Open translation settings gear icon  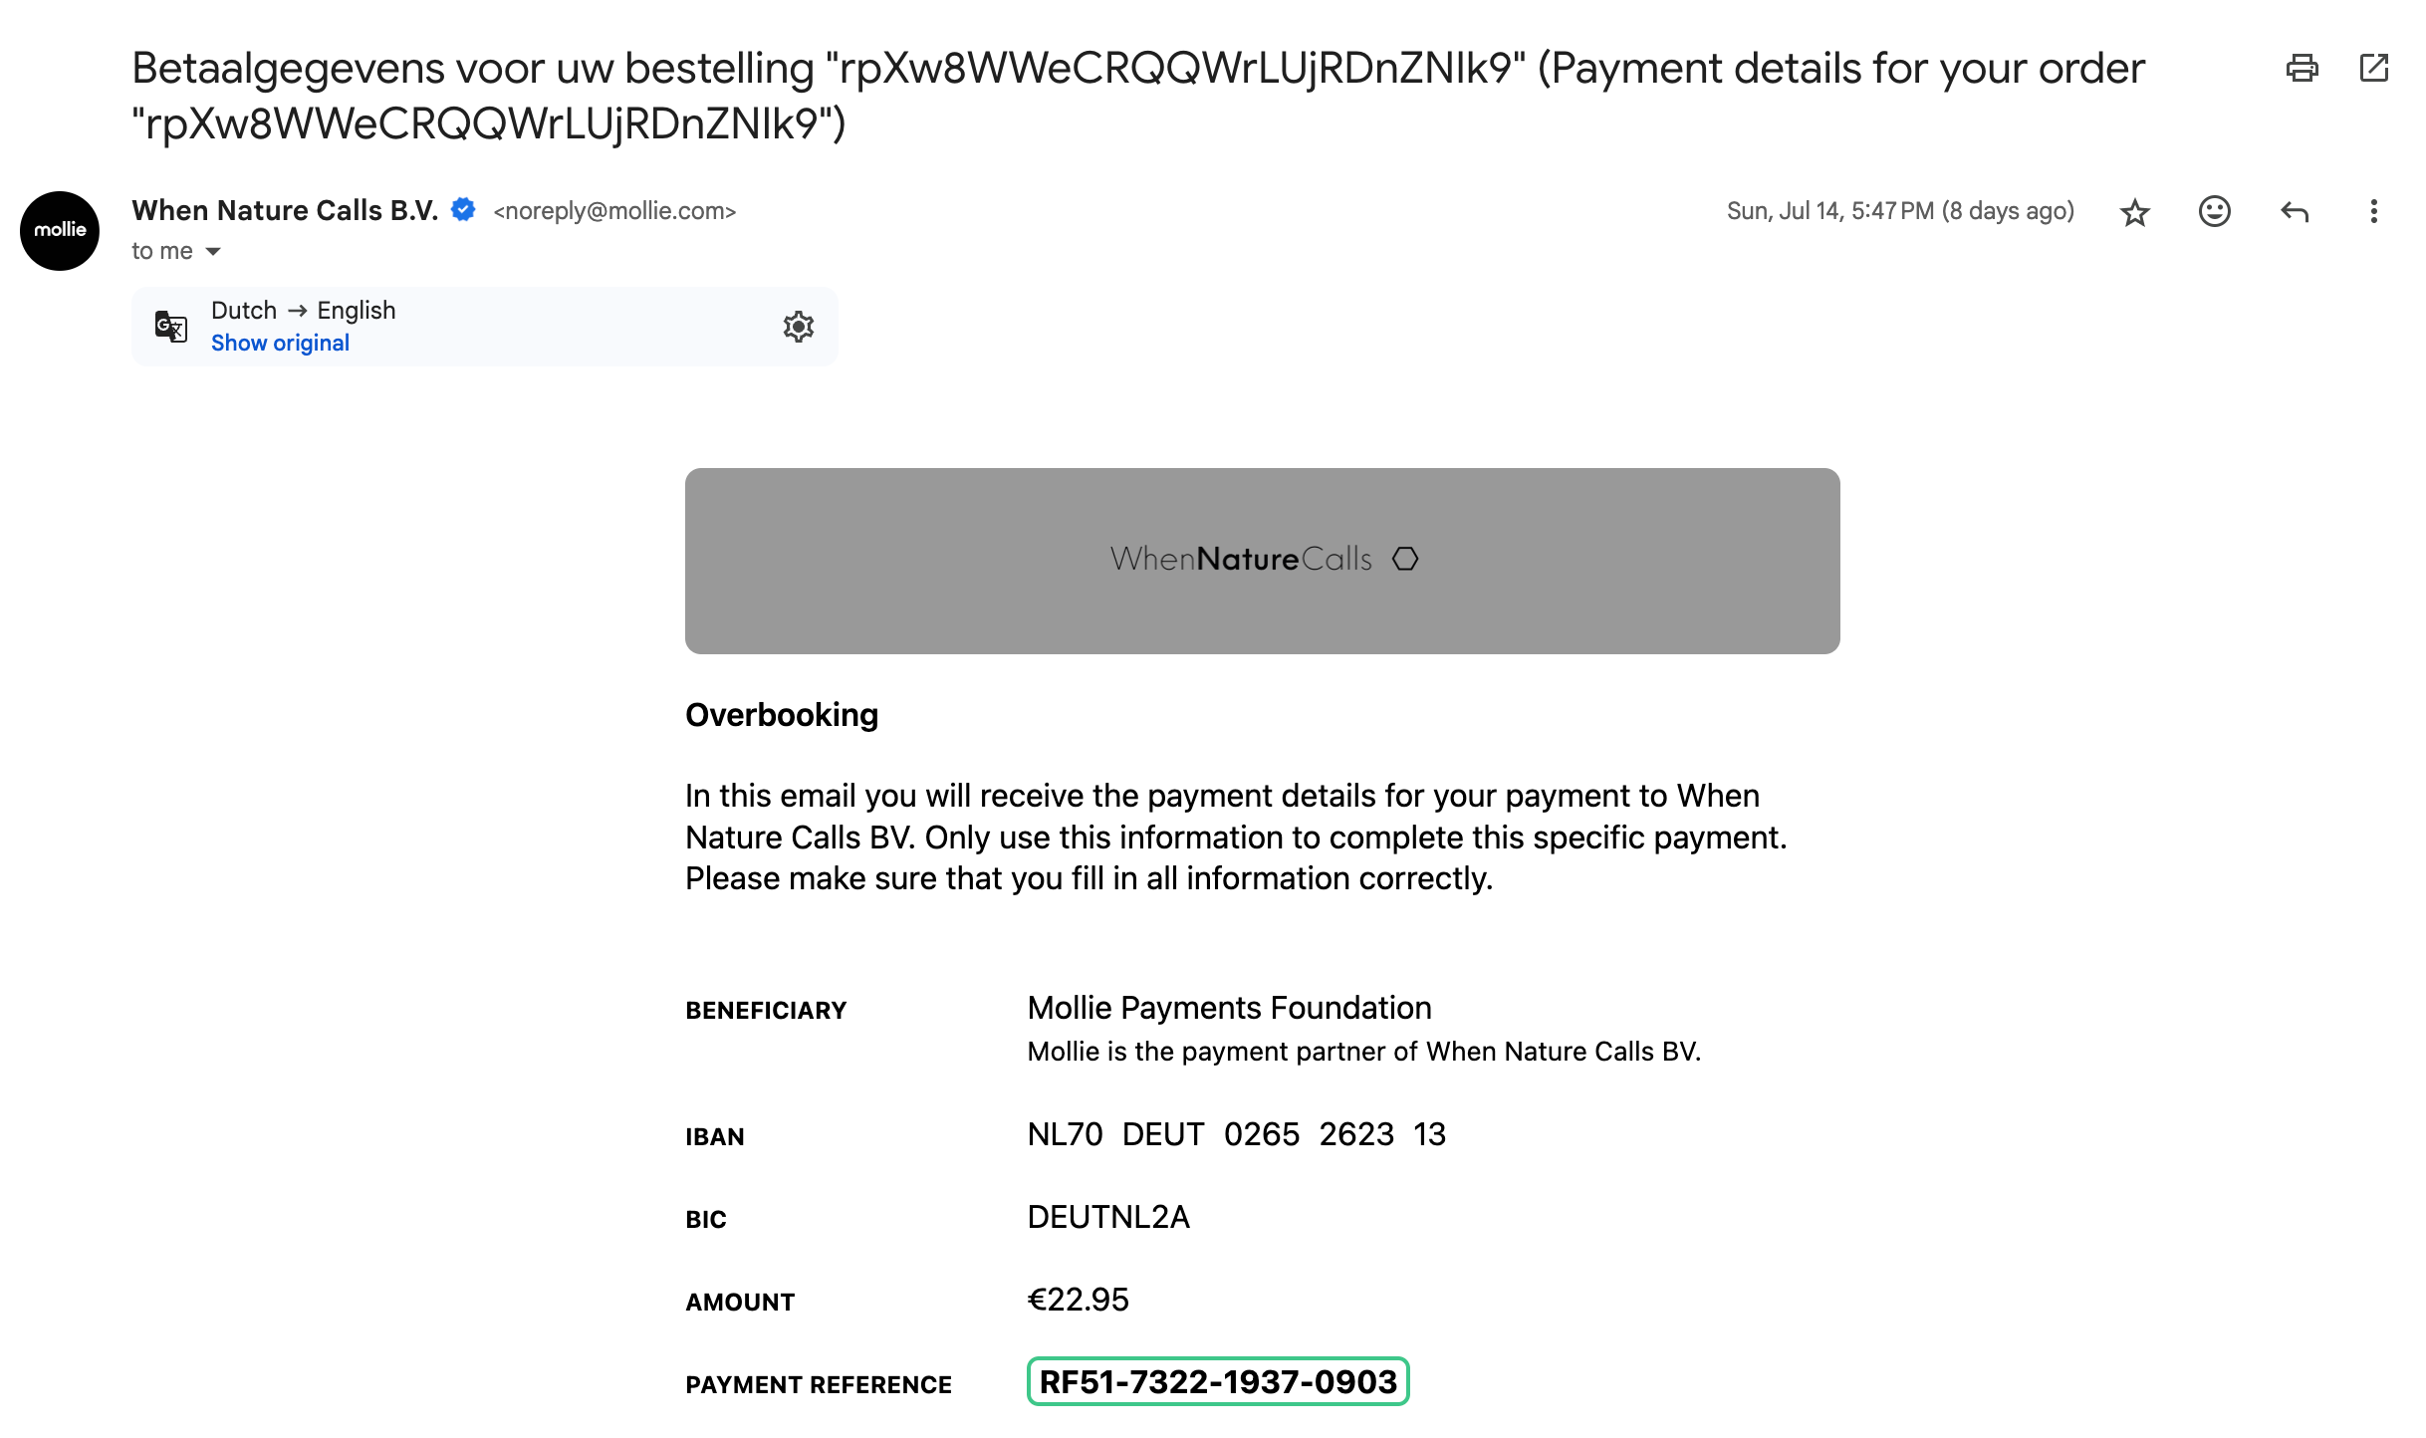[798, 327]
